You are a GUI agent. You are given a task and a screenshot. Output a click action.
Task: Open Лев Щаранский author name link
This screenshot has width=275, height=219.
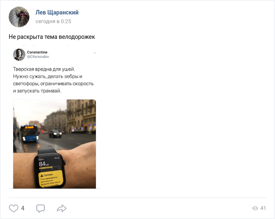pos(57,12)
